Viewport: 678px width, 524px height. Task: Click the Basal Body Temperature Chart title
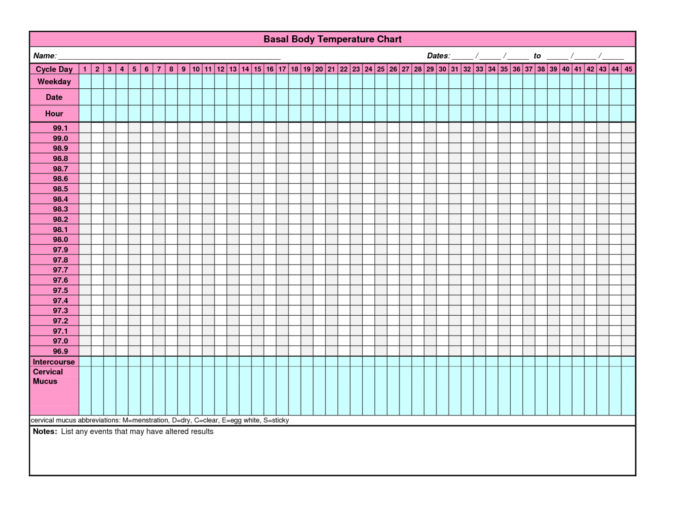click(x=332, y=39)
